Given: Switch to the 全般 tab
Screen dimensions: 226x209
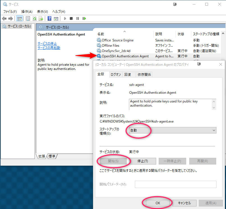Looking at the screenshot, I should point(102,74).
